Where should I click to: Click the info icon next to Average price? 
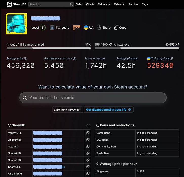point(26,58)
